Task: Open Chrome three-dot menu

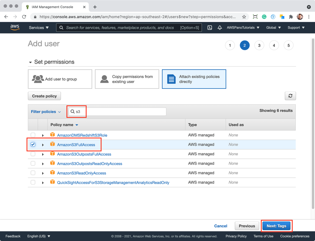Action: 309,17
